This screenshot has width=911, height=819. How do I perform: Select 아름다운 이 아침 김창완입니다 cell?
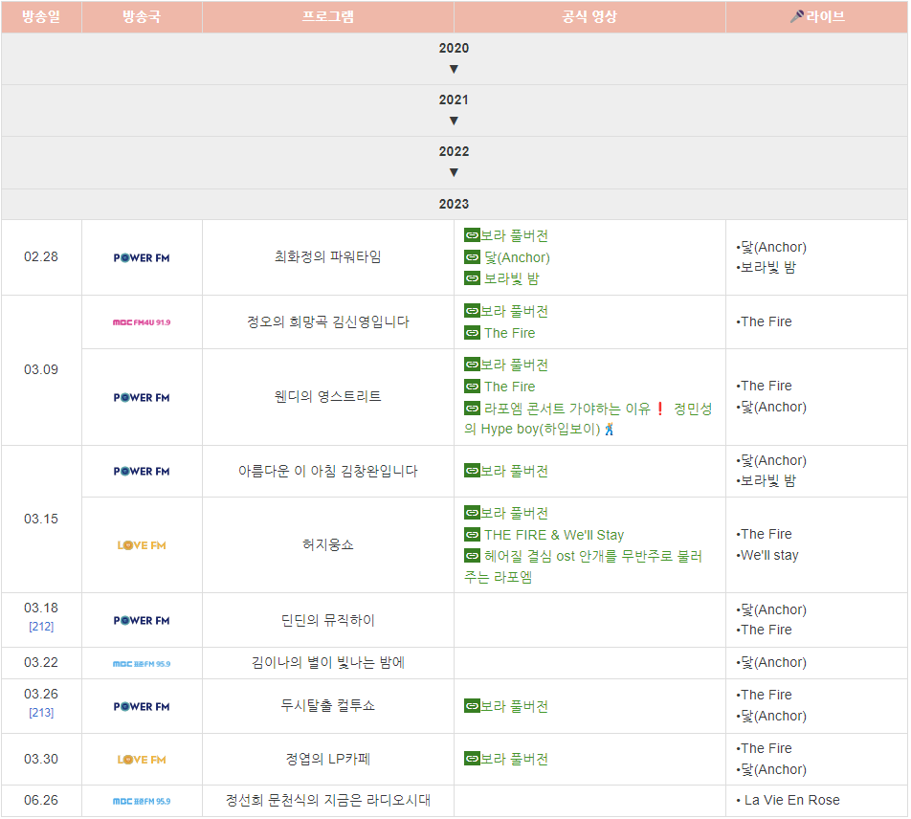[x=328, y=471]
